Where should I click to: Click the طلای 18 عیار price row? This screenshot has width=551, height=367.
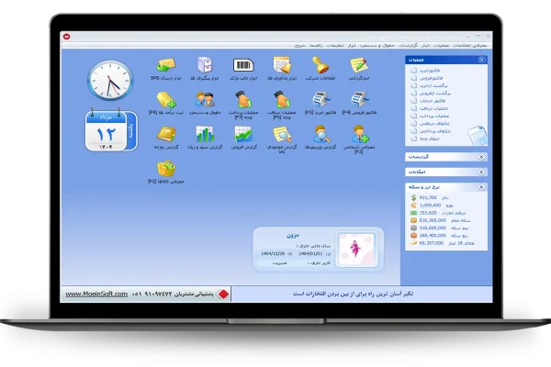pyautogui.click(x=443, y=243)
